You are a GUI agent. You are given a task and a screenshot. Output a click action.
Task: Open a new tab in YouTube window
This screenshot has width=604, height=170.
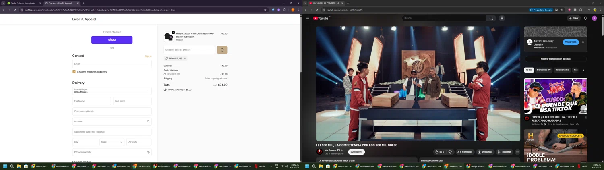348,3
